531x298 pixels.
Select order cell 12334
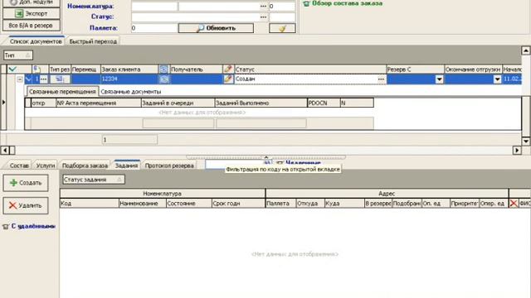point(129,79)
